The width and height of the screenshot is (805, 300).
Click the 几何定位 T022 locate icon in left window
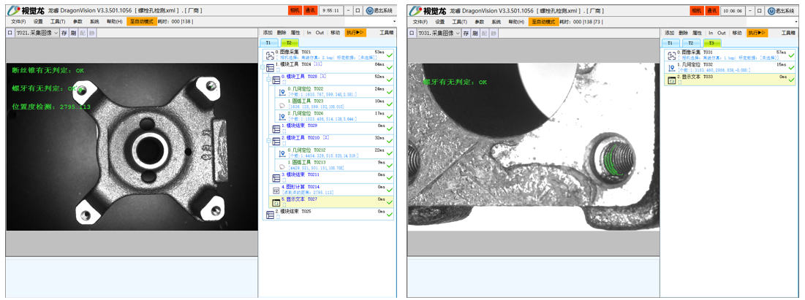281,92
